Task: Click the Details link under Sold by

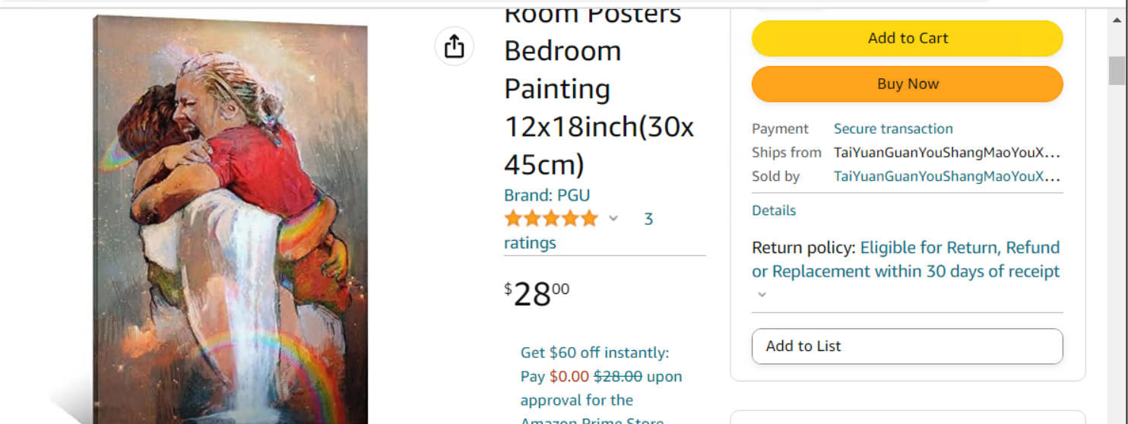Action: point(774,210)
